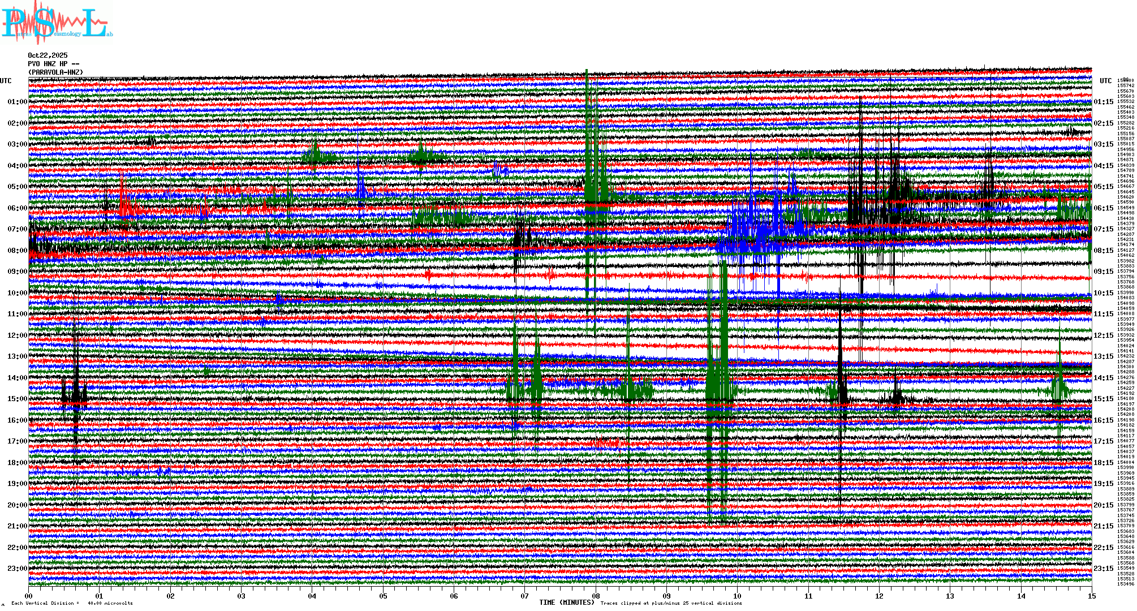Click minute 00 tick on bottom axis
Viewport: 1137px width, 611px height.
[29, 596]
